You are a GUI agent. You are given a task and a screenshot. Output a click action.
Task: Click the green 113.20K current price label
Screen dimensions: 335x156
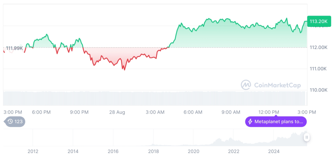(318, 22)
